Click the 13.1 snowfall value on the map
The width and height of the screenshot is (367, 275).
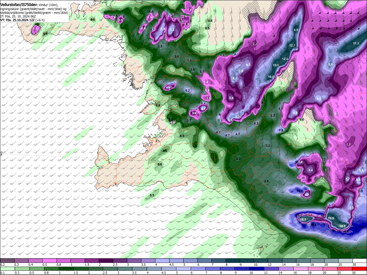tap(276, 65)
